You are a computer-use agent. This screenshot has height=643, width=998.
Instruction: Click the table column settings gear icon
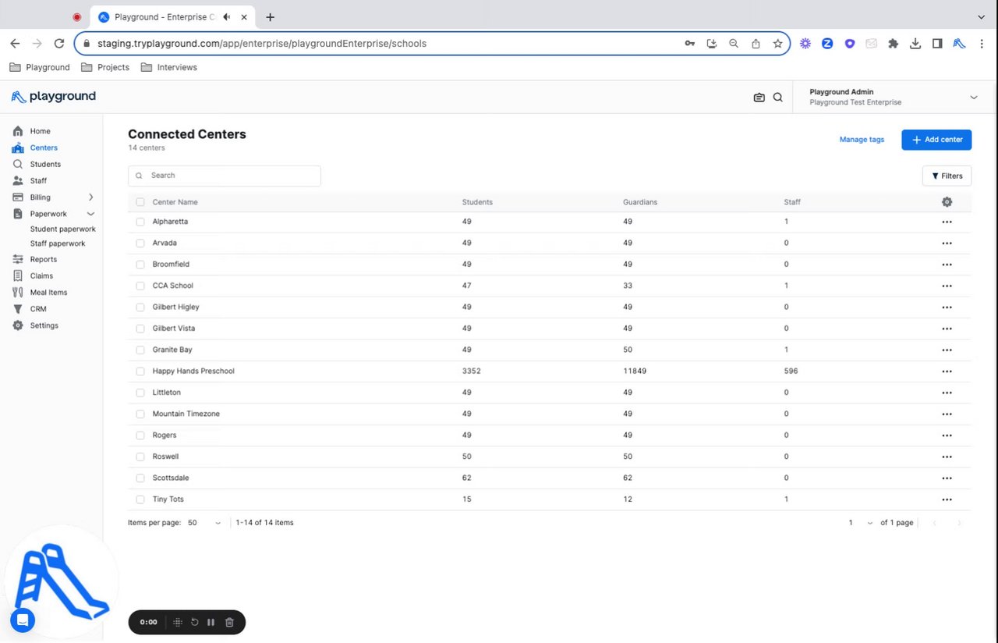947,202
